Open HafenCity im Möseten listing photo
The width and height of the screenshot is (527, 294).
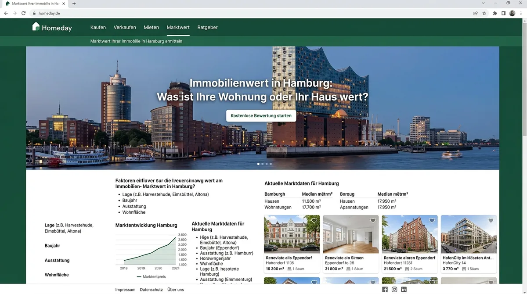[x=469, y=234]
